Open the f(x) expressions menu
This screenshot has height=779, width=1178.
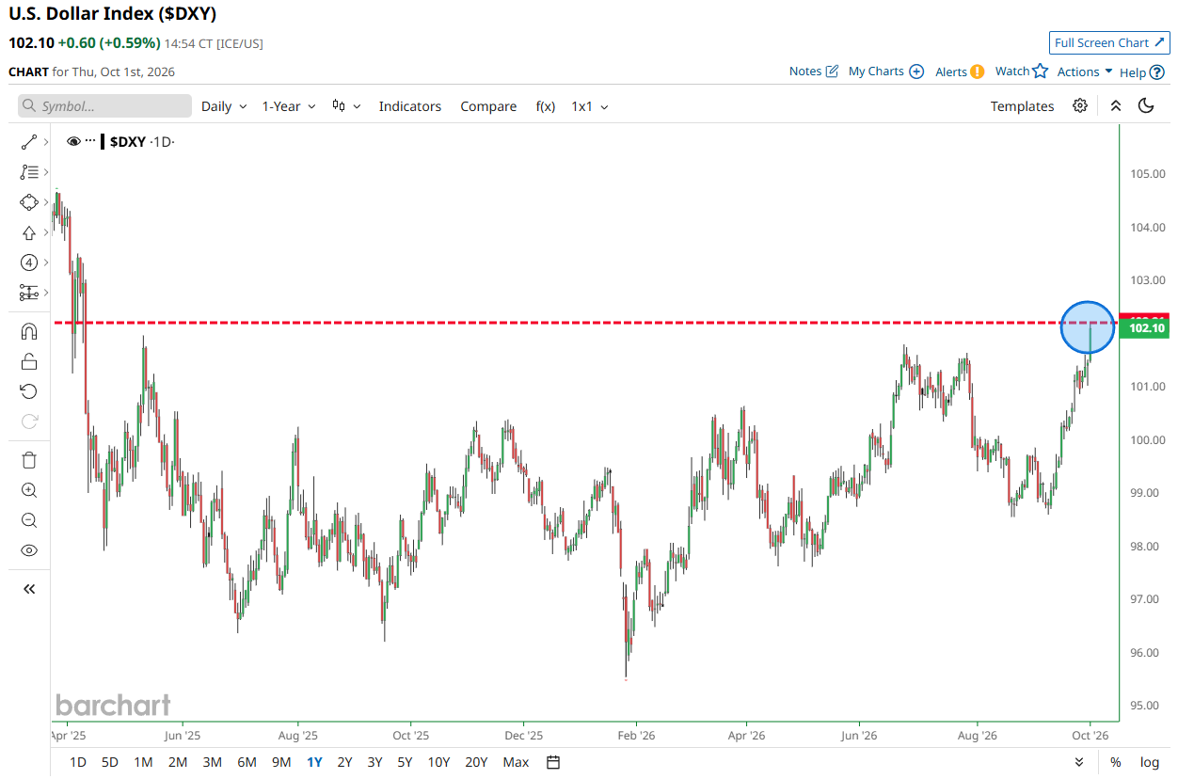click(546, 106)
